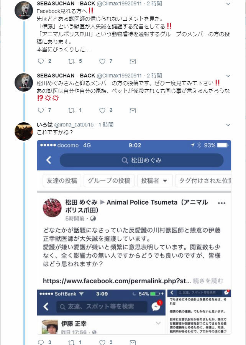
Task: Open SEBASUCHAN dog avatar on first tweet
Action: point(24,10)
